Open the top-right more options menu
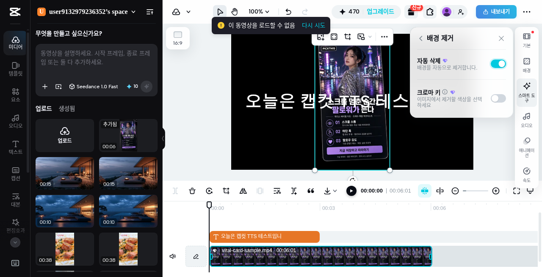Screen dimensions: 542x277 point(527,12)
